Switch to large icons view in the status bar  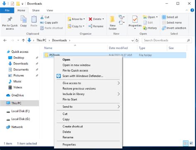click(191, 143)
